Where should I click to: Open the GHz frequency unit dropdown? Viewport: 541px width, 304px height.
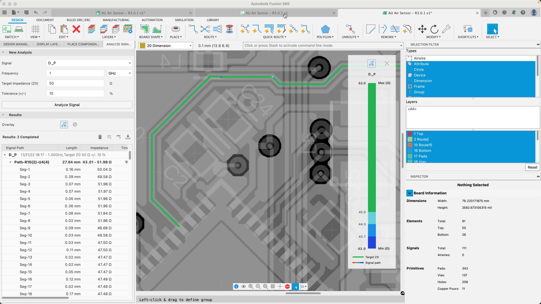coord(119,73)
